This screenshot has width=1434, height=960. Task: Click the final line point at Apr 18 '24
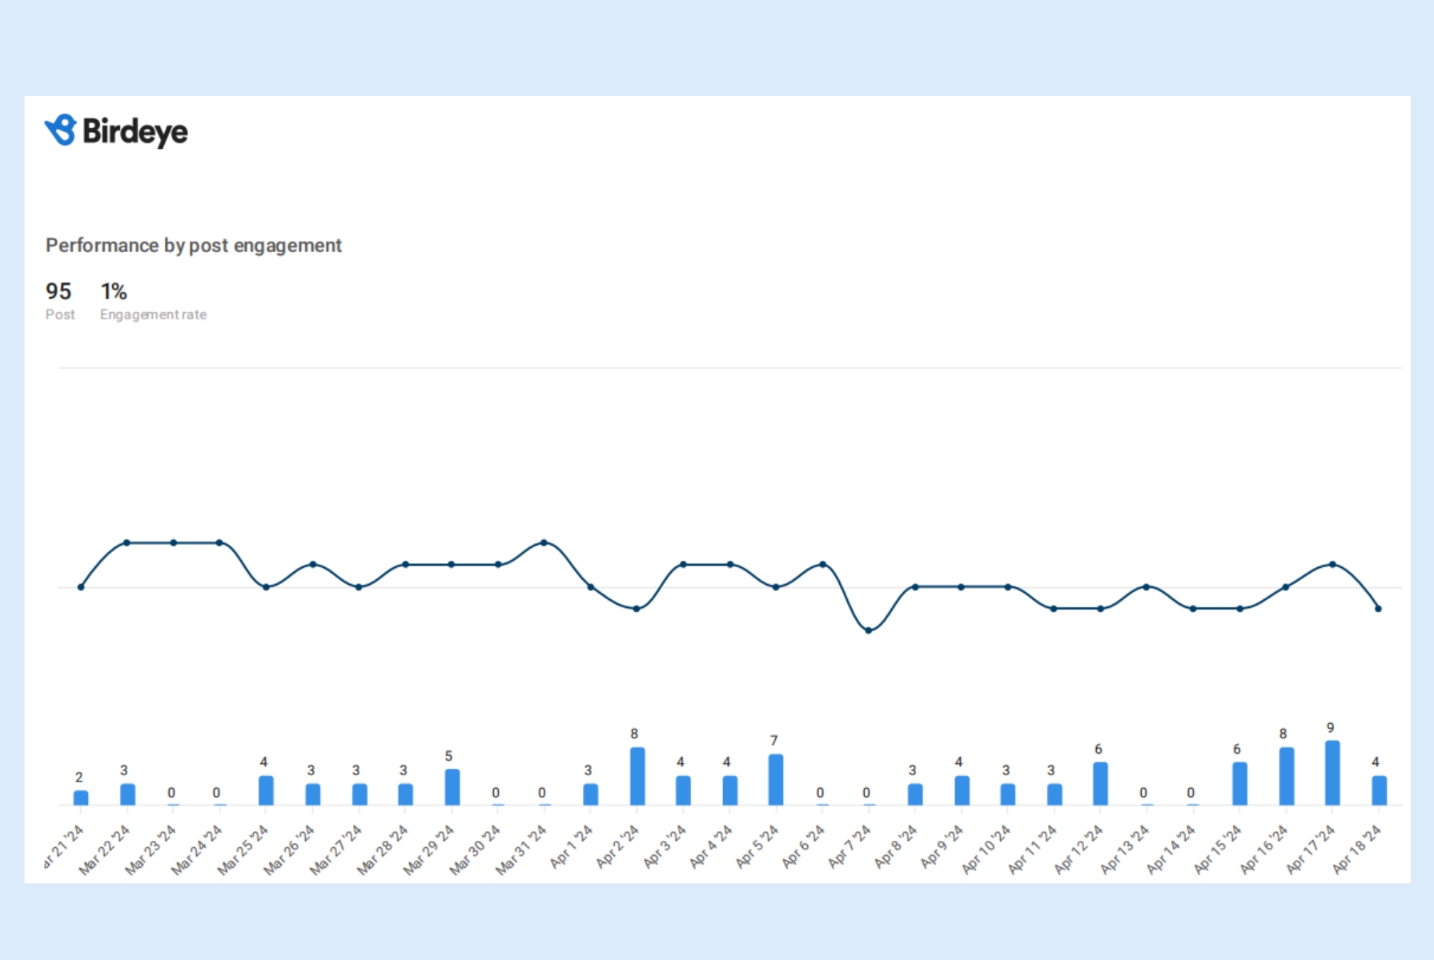coord(1378,609)
